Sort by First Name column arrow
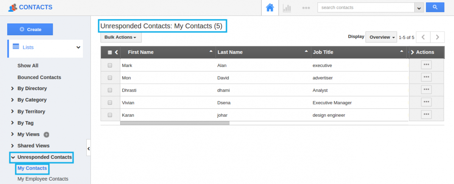 pos(211,51)
